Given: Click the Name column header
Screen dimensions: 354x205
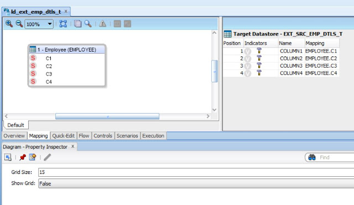Looking at the screenshot, I should point(291,43).
